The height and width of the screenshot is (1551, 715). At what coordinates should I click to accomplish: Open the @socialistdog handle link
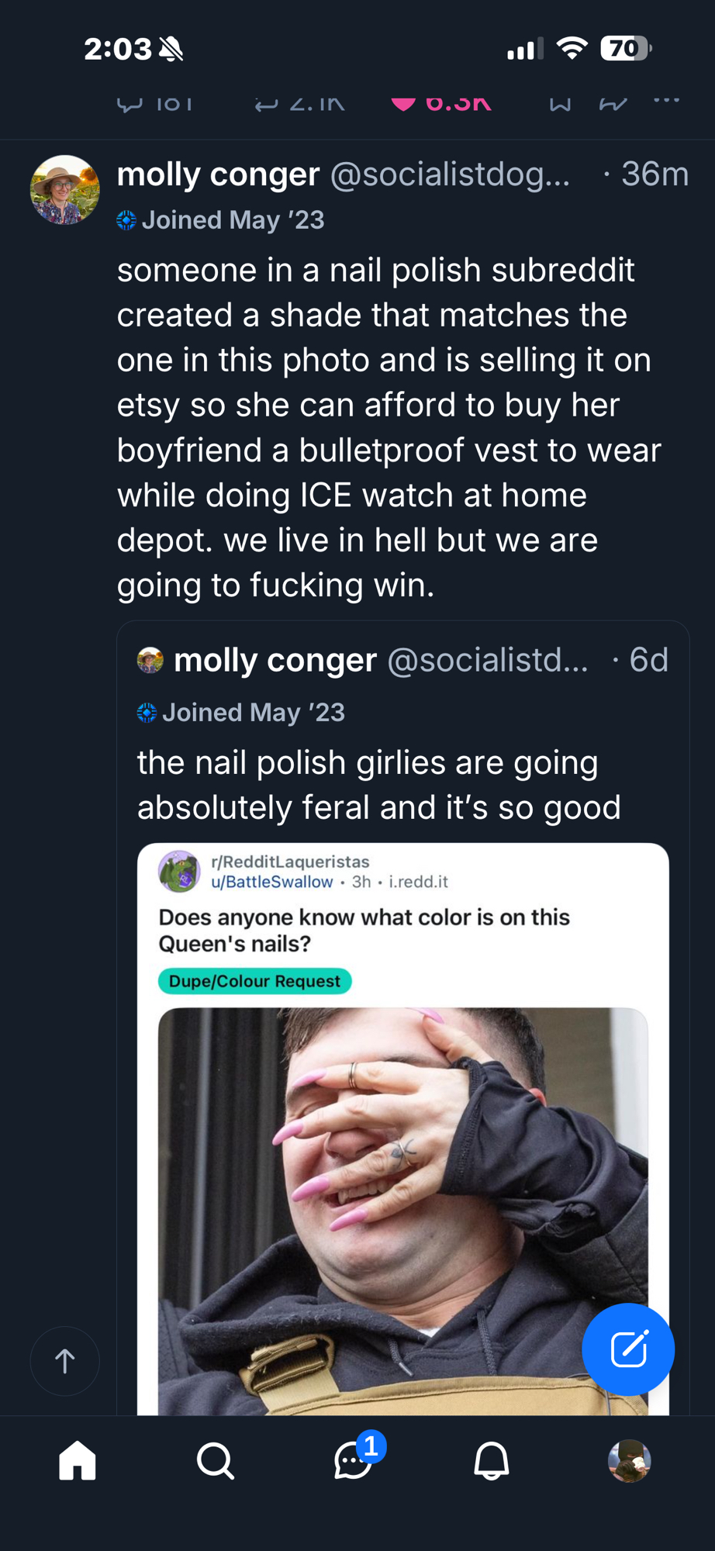(x=450, y=174)
